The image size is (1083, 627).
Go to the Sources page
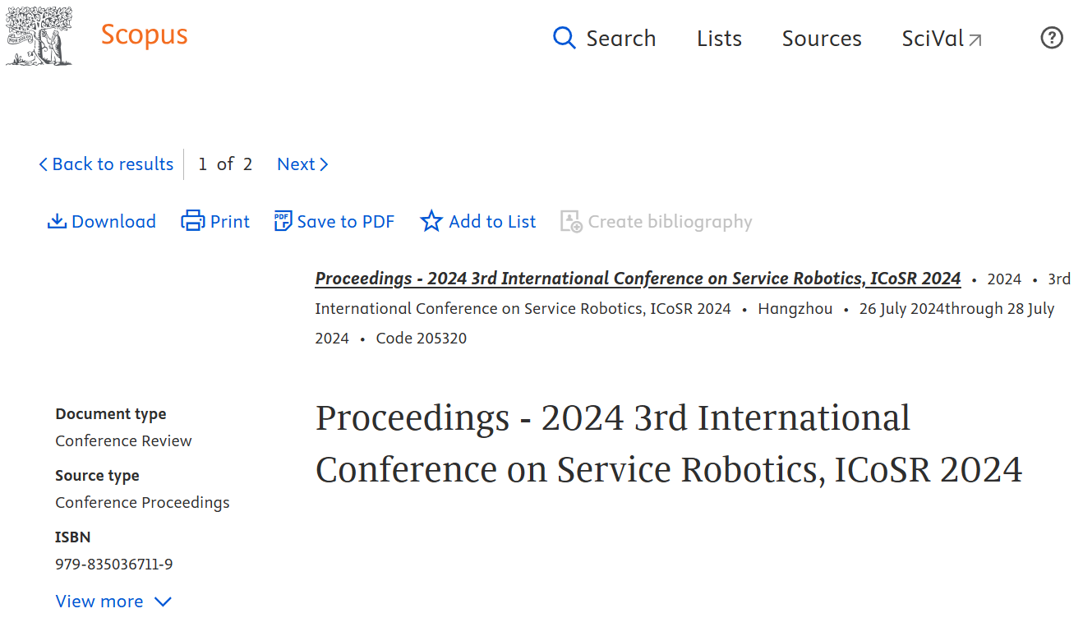tap(821, 39)
